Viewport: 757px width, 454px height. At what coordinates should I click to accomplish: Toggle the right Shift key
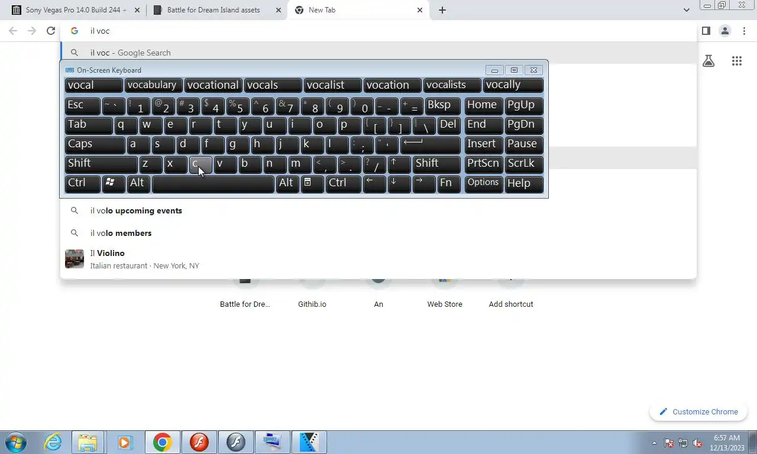pyautogui.click(x=436, y=164)
